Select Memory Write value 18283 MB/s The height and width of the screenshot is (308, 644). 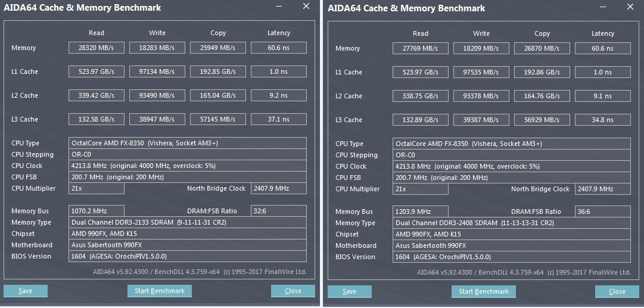(157, 48)
